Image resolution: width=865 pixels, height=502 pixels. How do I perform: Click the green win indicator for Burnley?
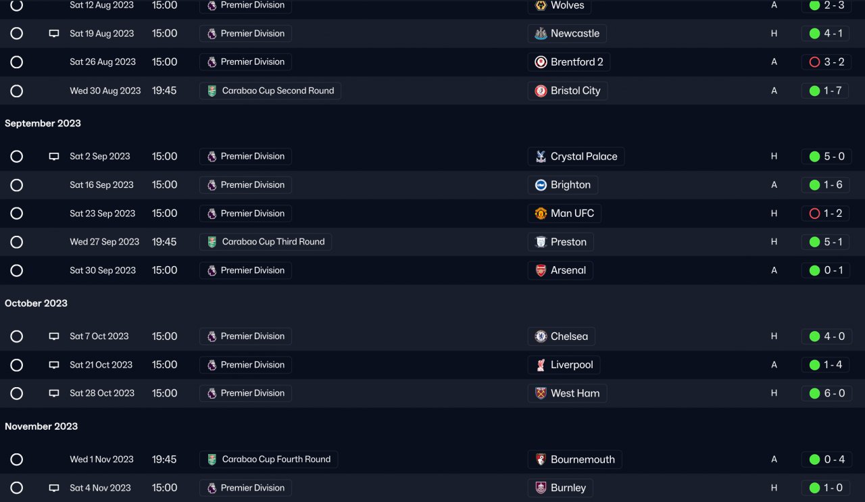click(814, 488)
